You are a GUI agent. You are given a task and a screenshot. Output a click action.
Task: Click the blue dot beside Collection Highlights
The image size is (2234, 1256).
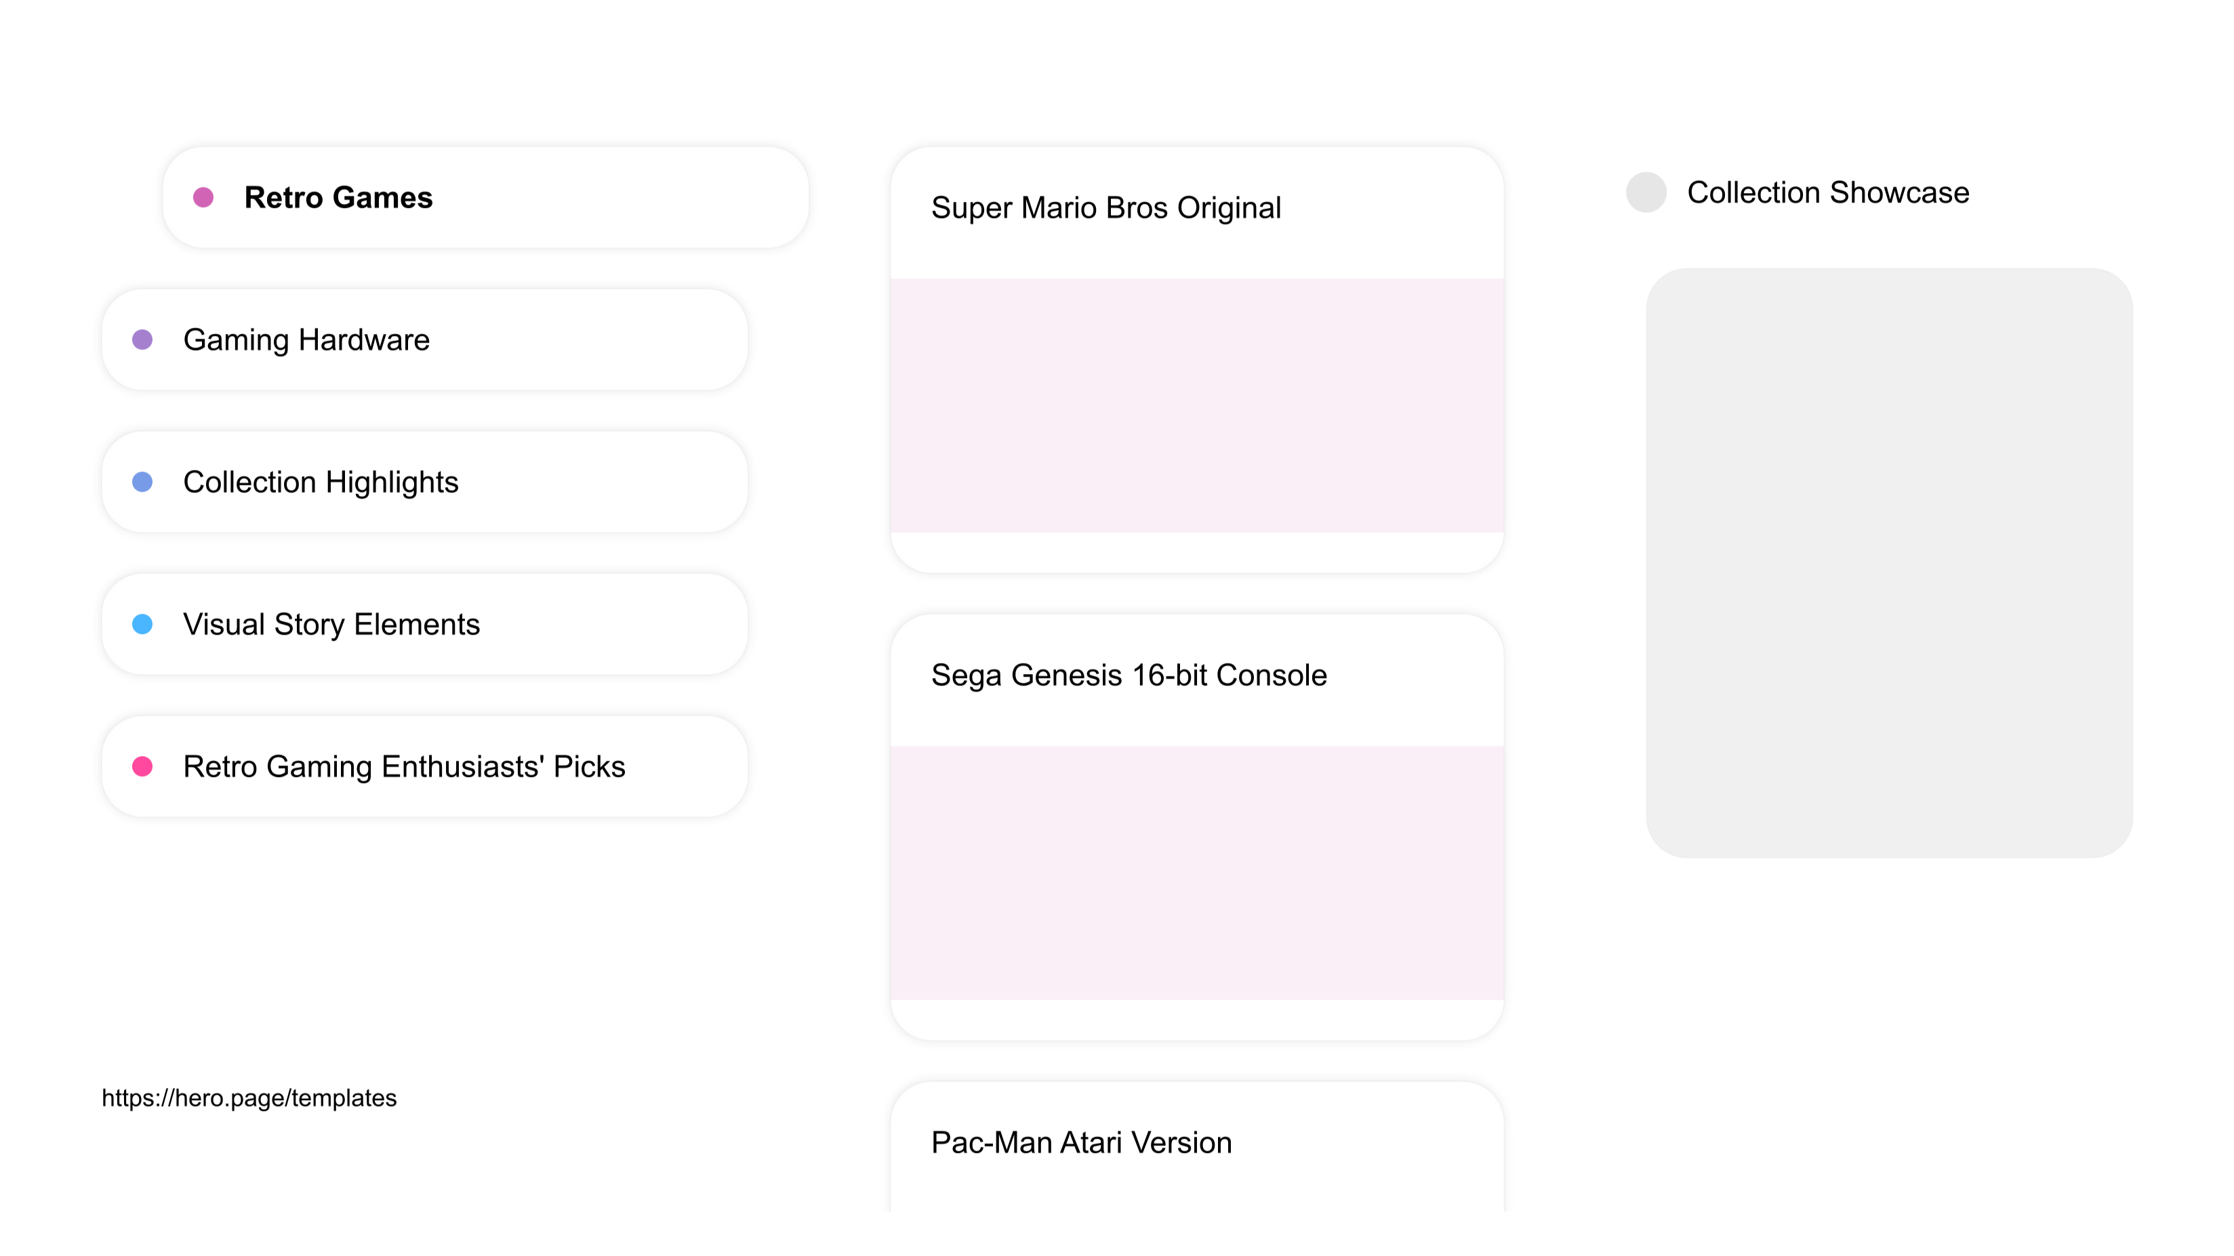pos(142,482)
